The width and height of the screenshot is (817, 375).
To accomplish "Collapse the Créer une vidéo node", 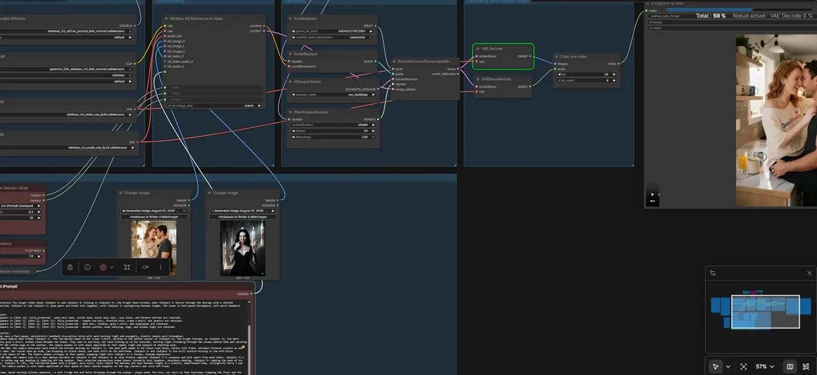I will coord(557,56).
